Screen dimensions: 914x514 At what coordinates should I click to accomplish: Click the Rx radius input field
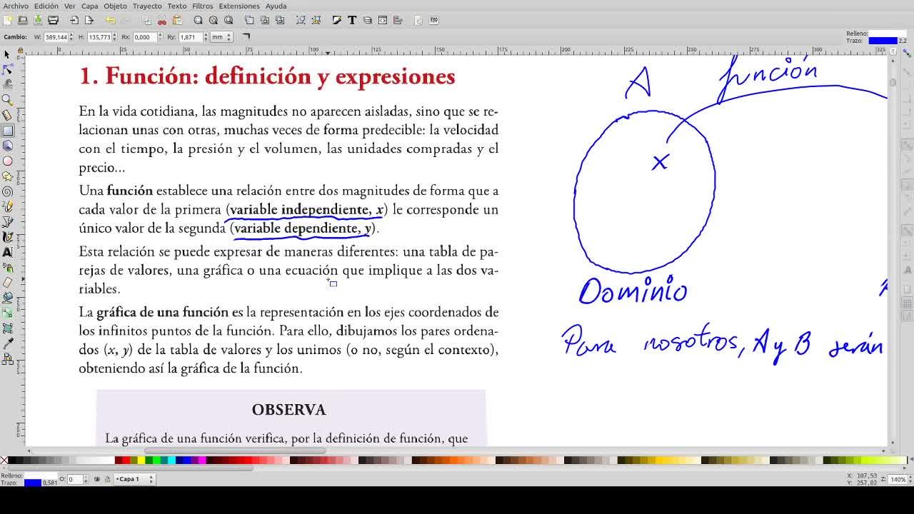144,36
